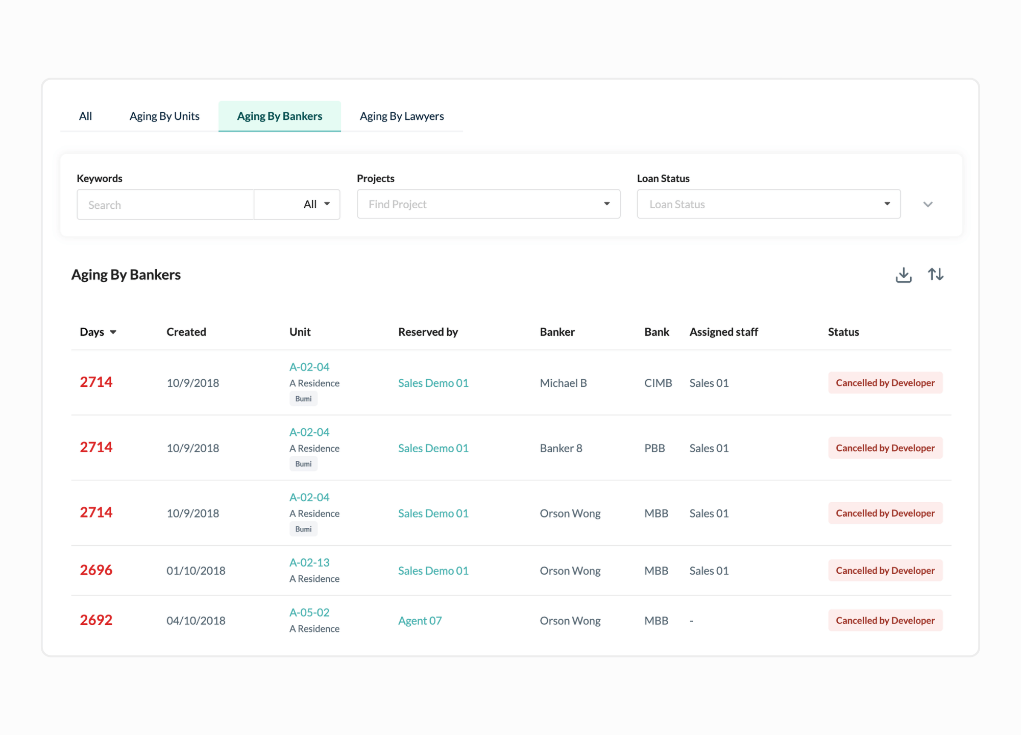Viewport: 1021px width, 735px height.
Task: Click the PBB bank cell
Action: 654,448
